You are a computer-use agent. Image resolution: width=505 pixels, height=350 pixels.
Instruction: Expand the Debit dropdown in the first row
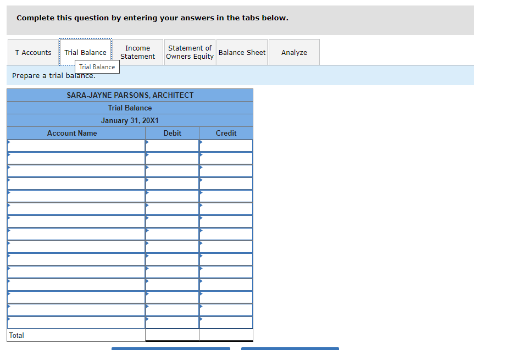172,145
